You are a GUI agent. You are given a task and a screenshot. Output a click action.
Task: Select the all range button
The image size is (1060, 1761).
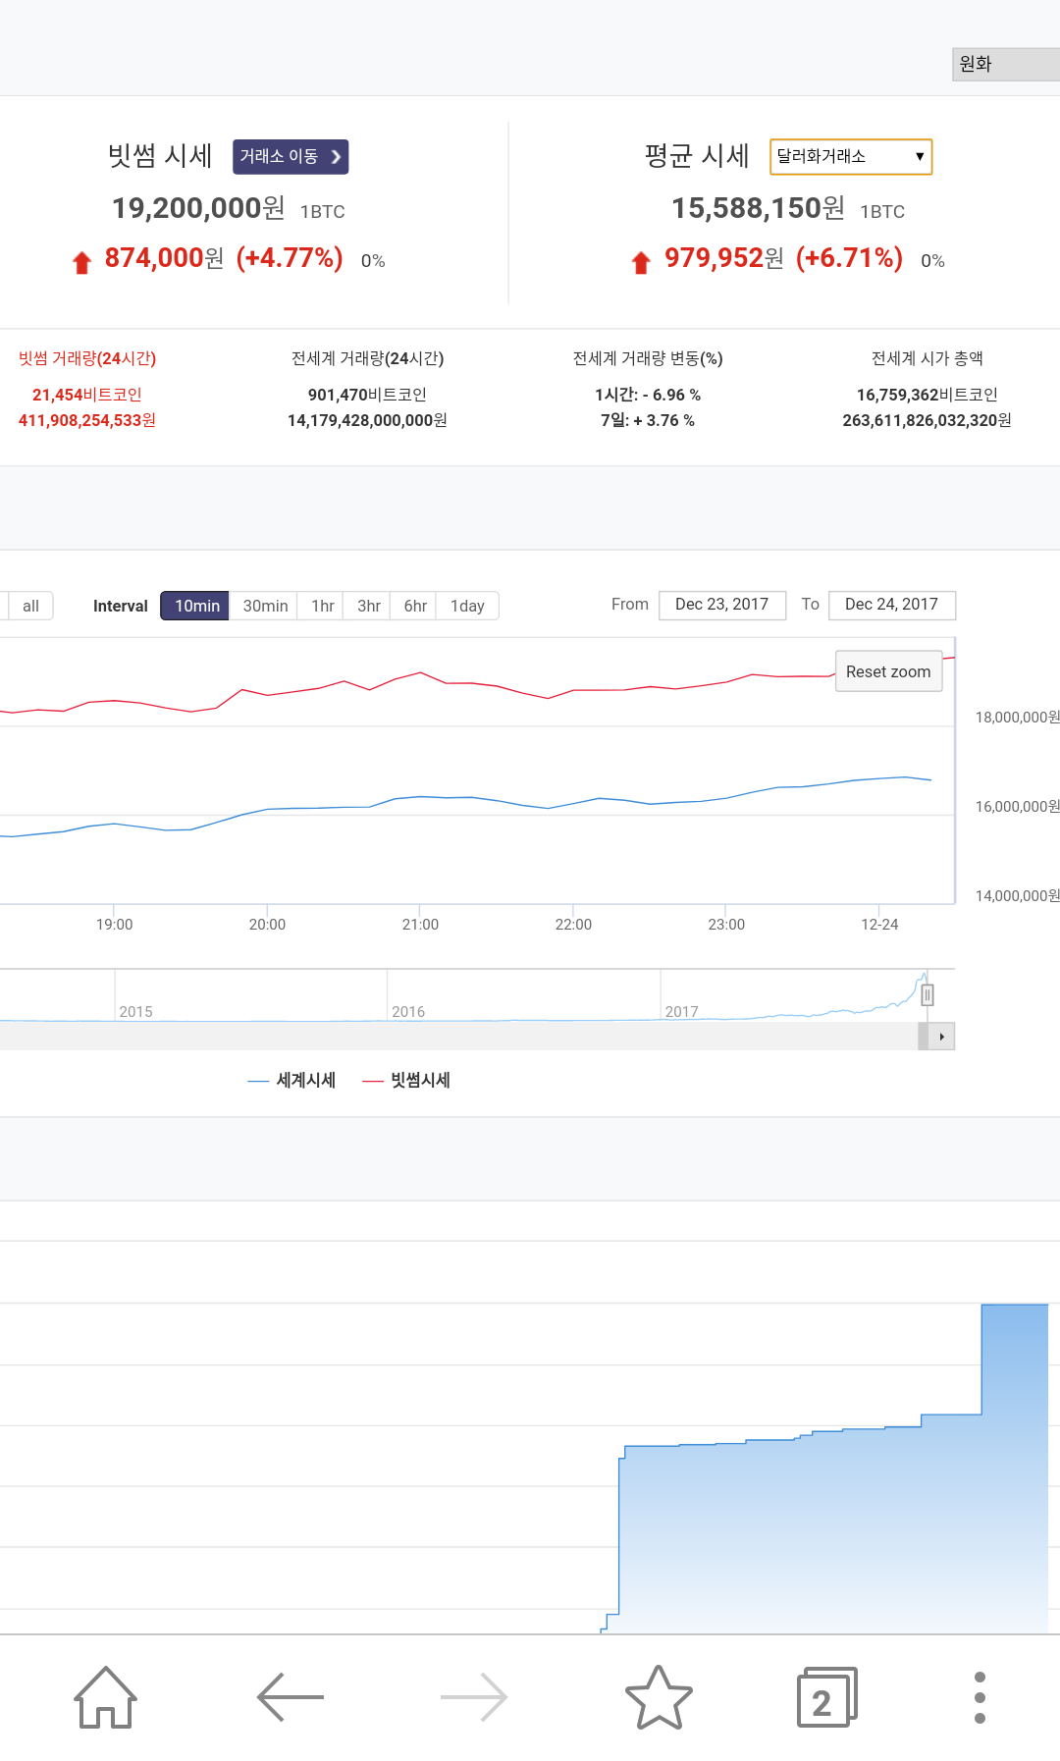point(30,606)
